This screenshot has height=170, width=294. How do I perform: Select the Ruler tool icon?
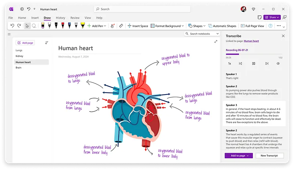tap(121, 26)
